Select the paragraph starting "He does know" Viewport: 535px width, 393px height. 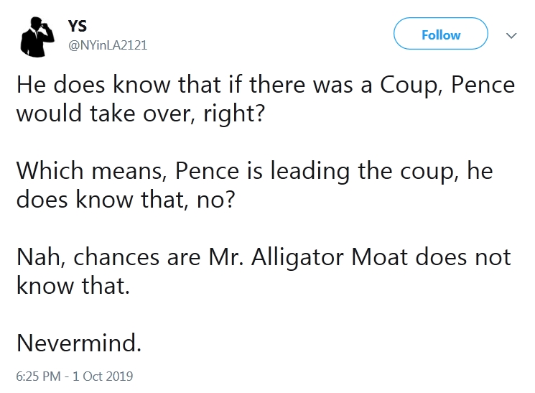point(266,98)
